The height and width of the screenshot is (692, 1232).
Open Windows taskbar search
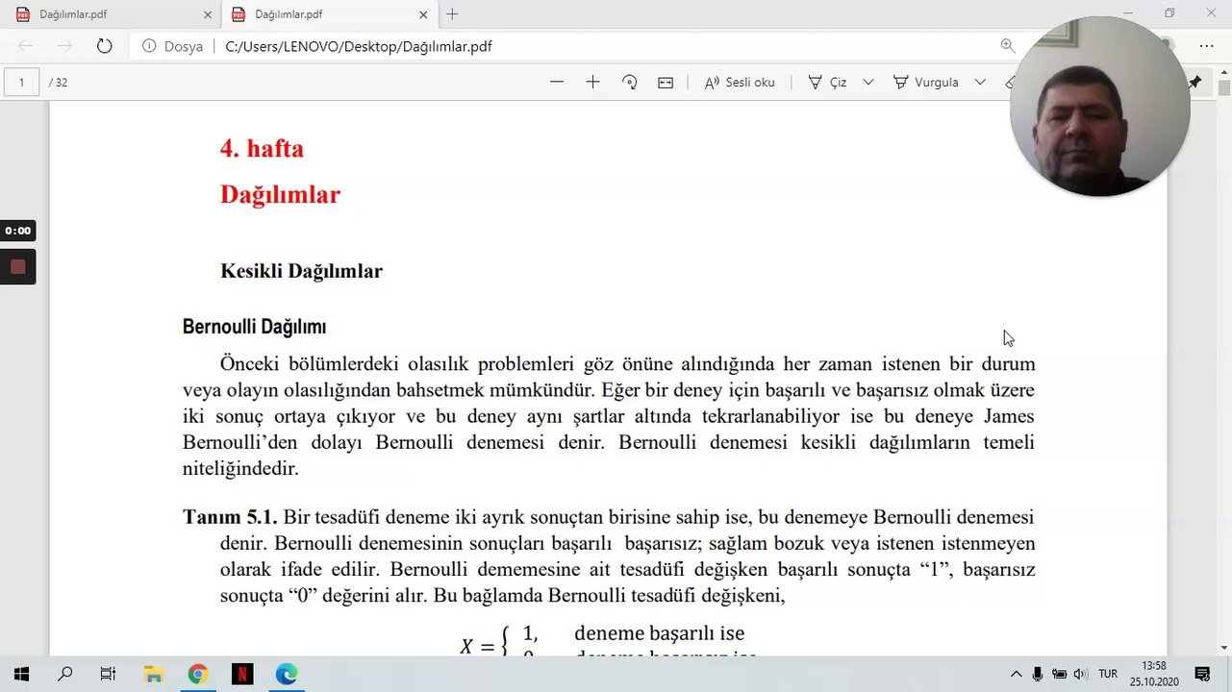tap(64, 675)
